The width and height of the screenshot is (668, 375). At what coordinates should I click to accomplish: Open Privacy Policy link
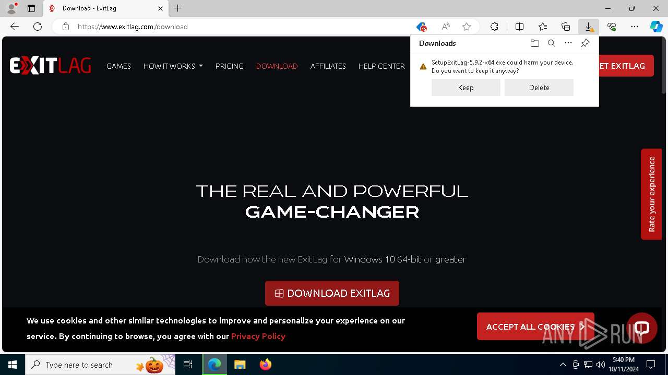coord(258,336)
